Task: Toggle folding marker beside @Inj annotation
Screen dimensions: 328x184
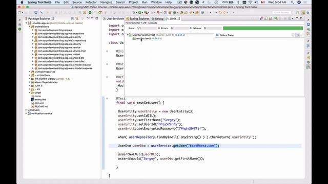Action: pos(107,51)
